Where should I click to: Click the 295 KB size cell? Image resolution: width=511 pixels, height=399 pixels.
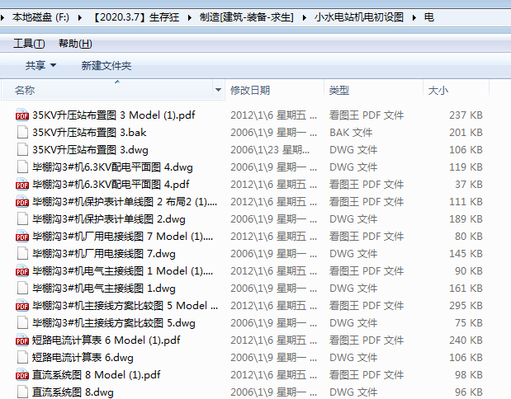tap(466, 306)
